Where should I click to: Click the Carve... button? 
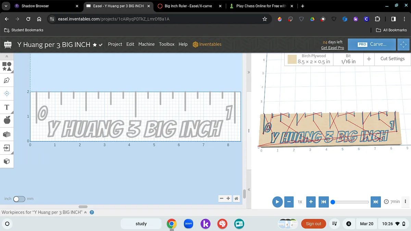point(372,44)
